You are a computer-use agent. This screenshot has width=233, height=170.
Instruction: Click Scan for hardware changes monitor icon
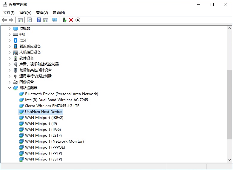point(55,20)
